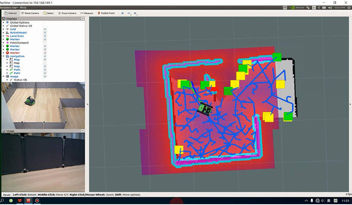
Task: Select the Image display entry
Action: (14, 76)
